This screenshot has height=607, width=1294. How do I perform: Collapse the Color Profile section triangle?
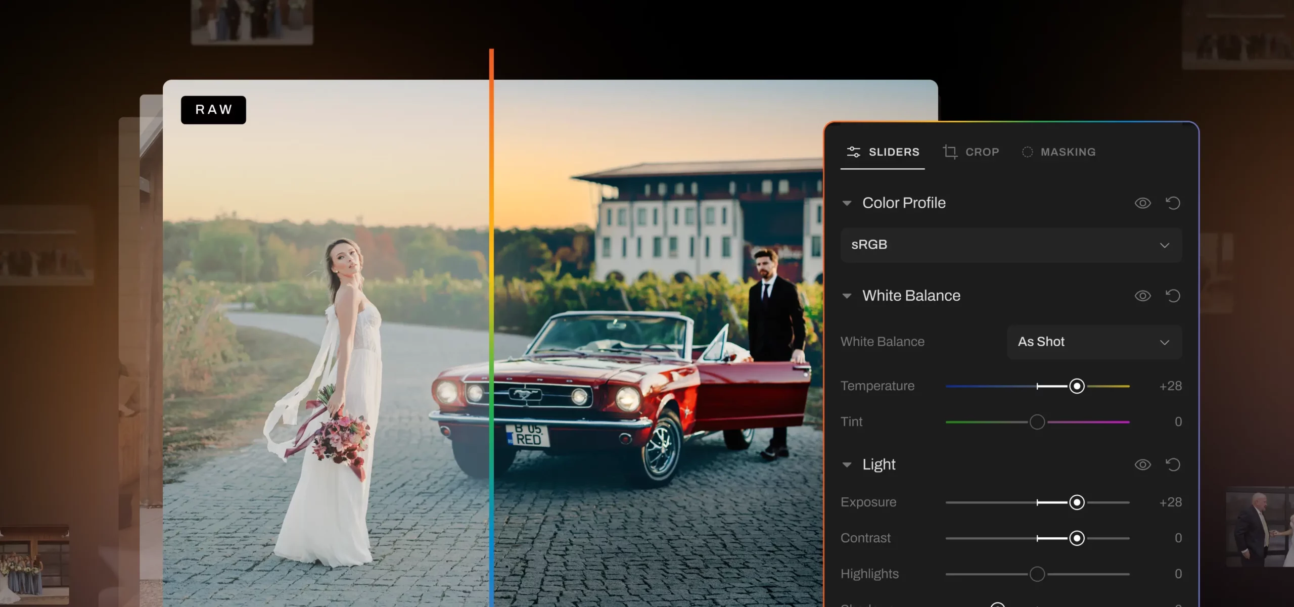pyautogui.click(x=847, y=203)
